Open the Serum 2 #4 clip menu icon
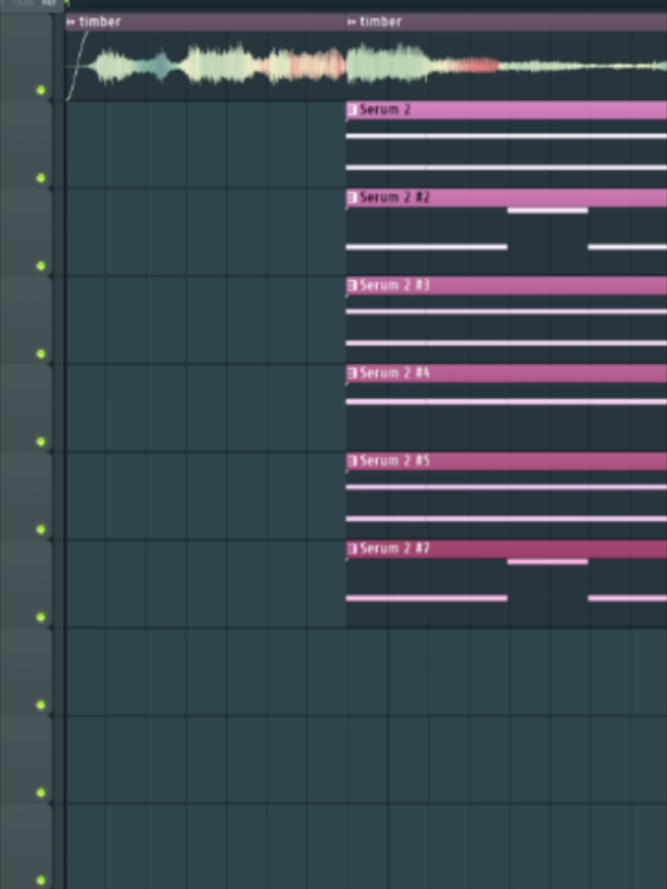The width and height of the screenshot is (667, 889). point(351,373)
